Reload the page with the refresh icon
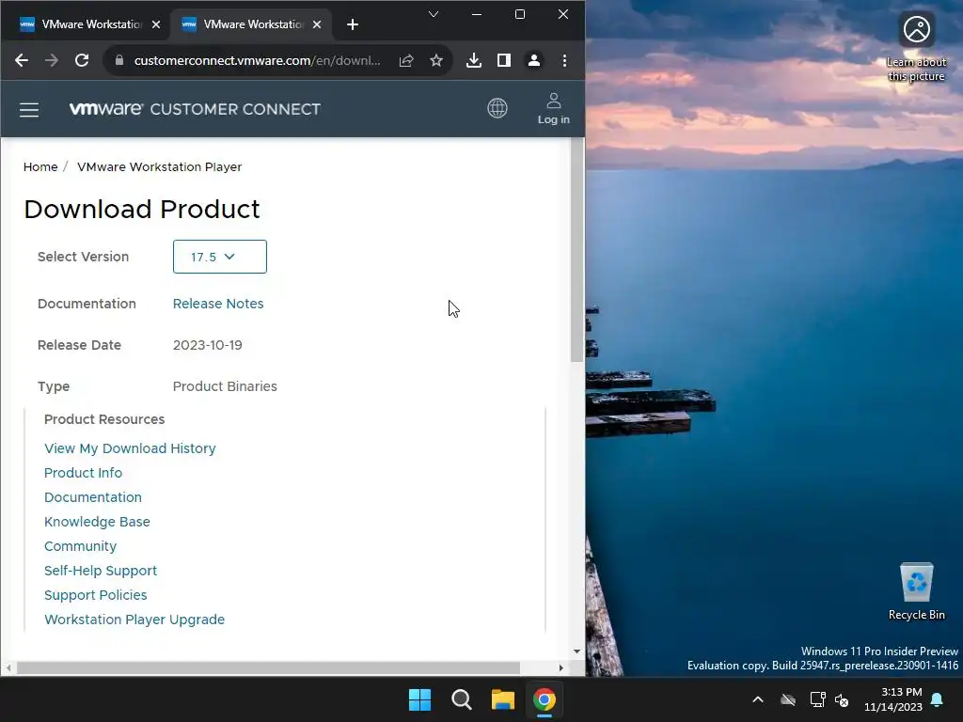 (82, 60)
